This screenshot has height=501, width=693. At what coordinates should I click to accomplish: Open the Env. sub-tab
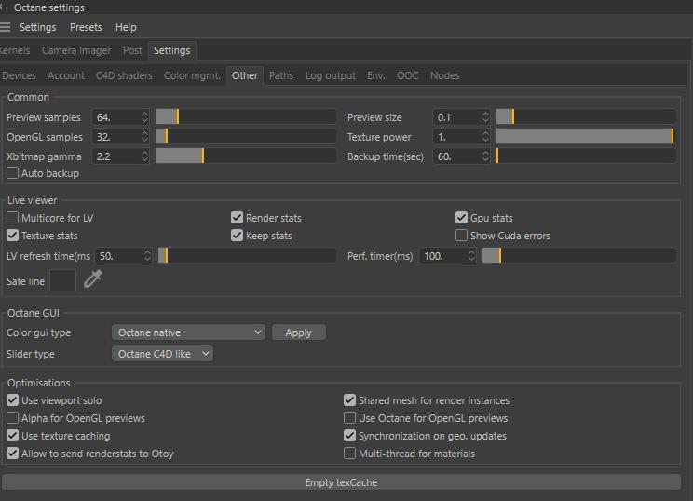click(376, 75)
